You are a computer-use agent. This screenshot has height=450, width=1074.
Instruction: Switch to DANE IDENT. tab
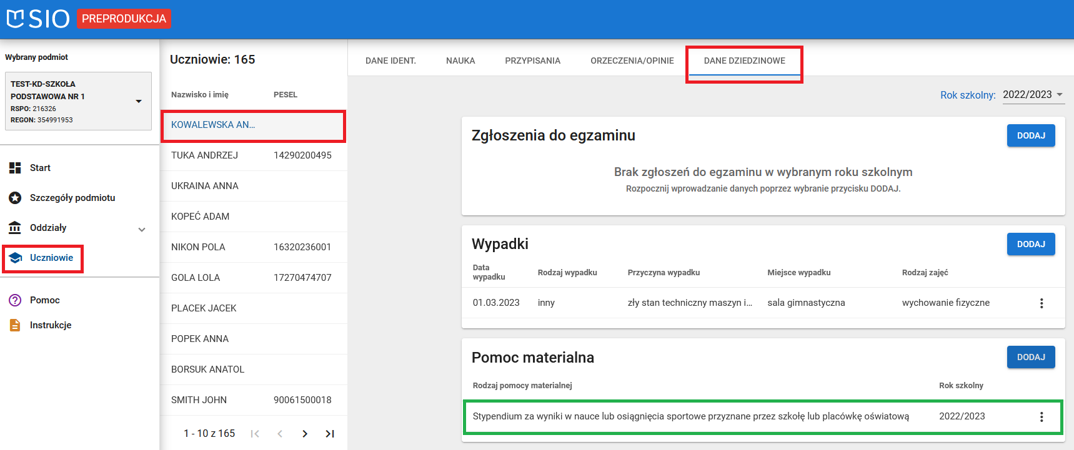pos(390,61)
